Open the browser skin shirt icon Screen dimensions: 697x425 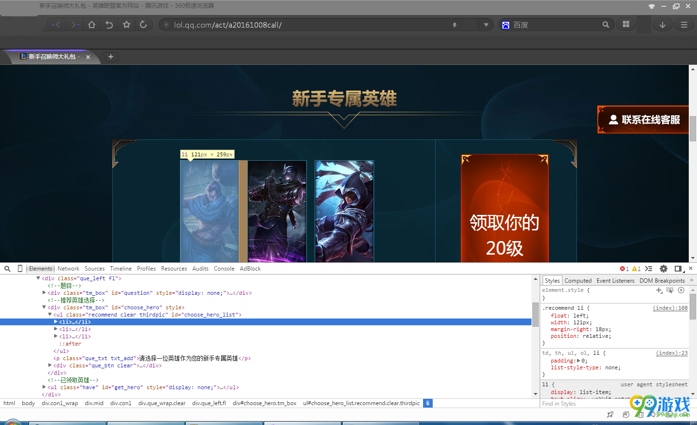(x=652, y=6)
